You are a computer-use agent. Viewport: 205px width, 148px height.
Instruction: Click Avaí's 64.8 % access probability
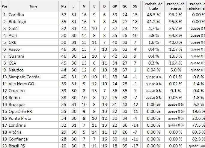click(176, 35)
